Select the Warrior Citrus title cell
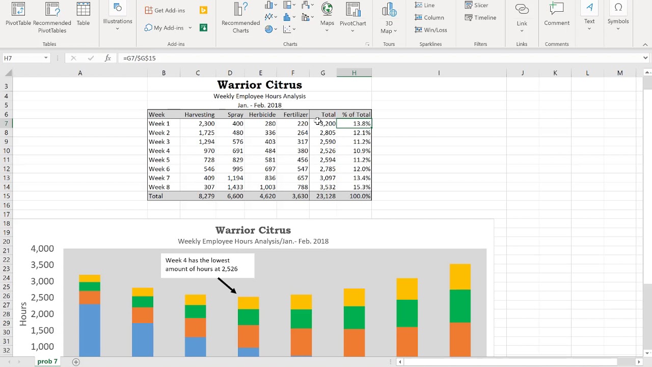652x367 pixels. [259, 85]
